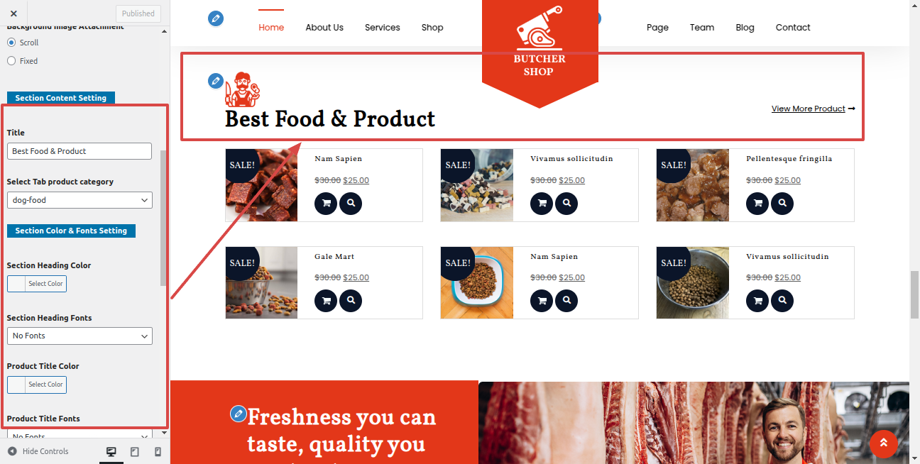Select the Fixed background attachment option

coord(11,61)
